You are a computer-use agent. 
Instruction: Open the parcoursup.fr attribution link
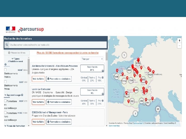point(139,123)
